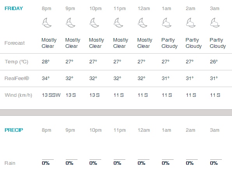
Task: Click the gray divider bar between sections
Action: click(x=116, y=113)
